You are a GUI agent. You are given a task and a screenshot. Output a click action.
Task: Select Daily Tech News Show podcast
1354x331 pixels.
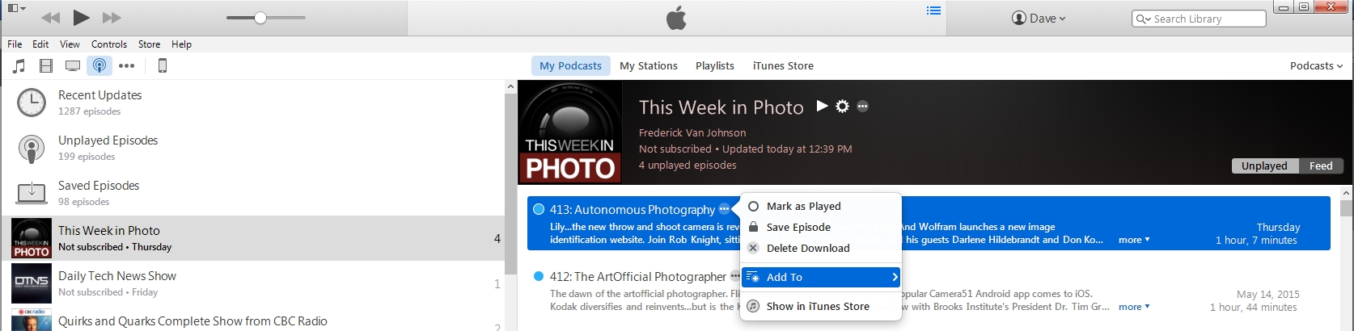point(253,283)
